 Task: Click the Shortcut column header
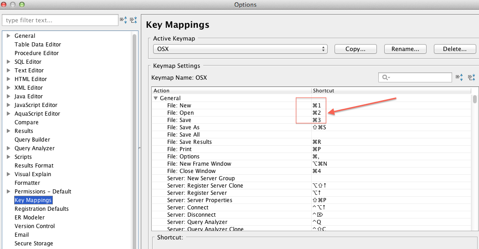391,91
